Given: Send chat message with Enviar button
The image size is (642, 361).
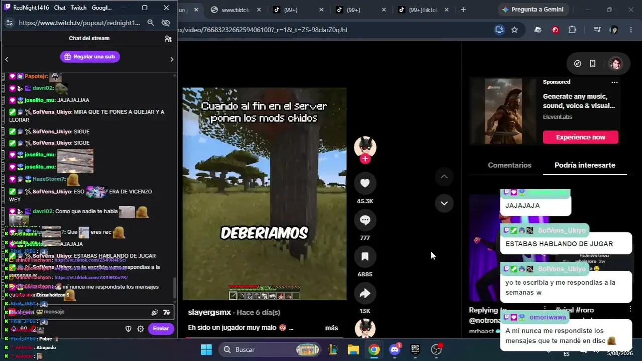Looking at the screenshot, I should (x=161, y=329).
